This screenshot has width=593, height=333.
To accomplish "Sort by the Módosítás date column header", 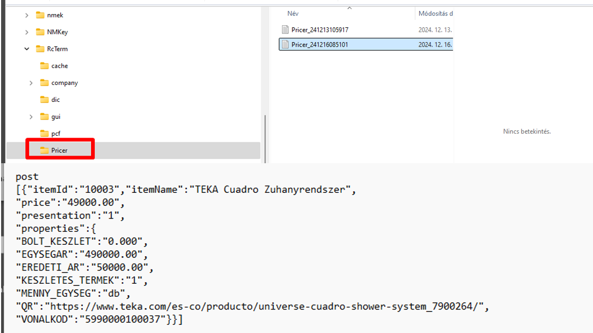I will pos(435,14).
